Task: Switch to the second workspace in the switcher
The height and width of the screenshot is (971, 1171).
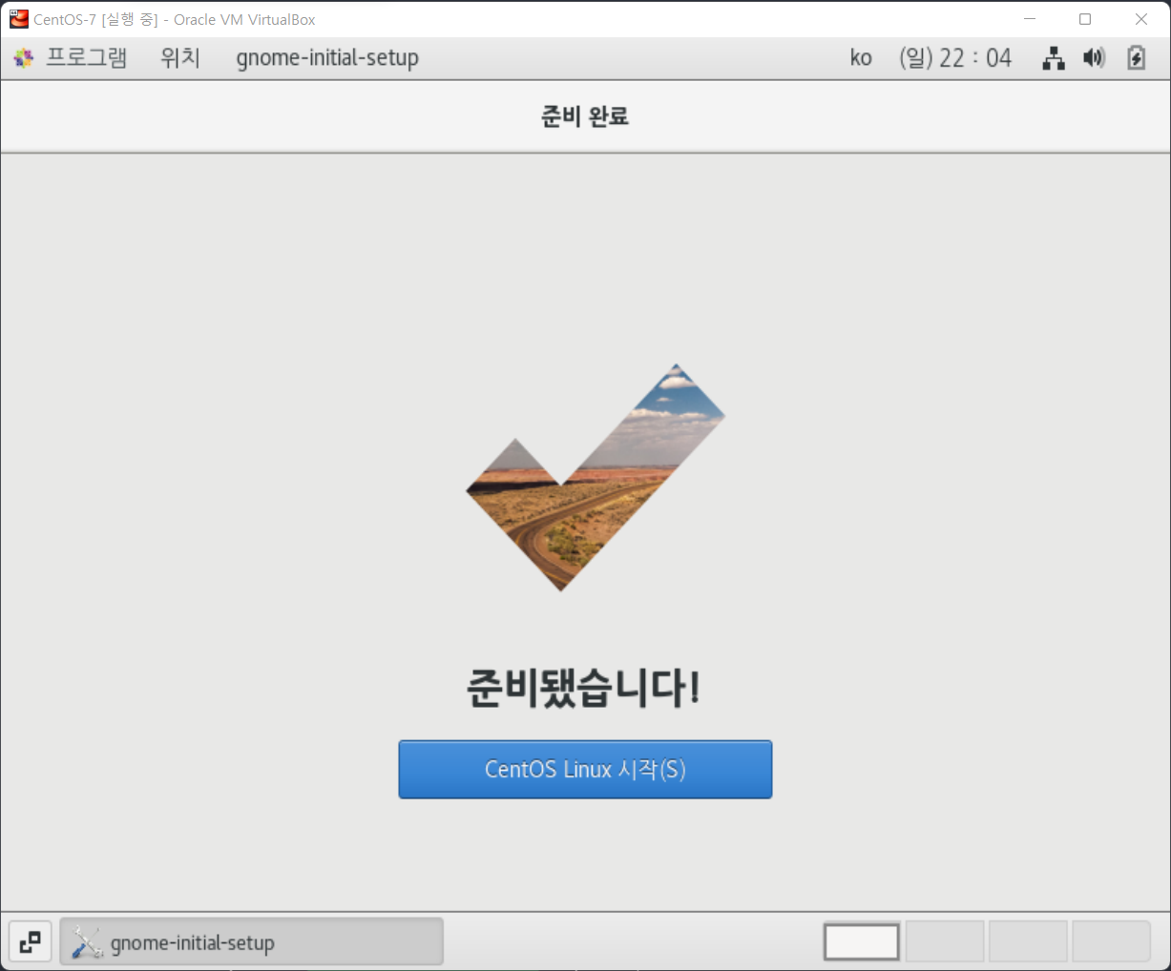Action: [945, 941]
